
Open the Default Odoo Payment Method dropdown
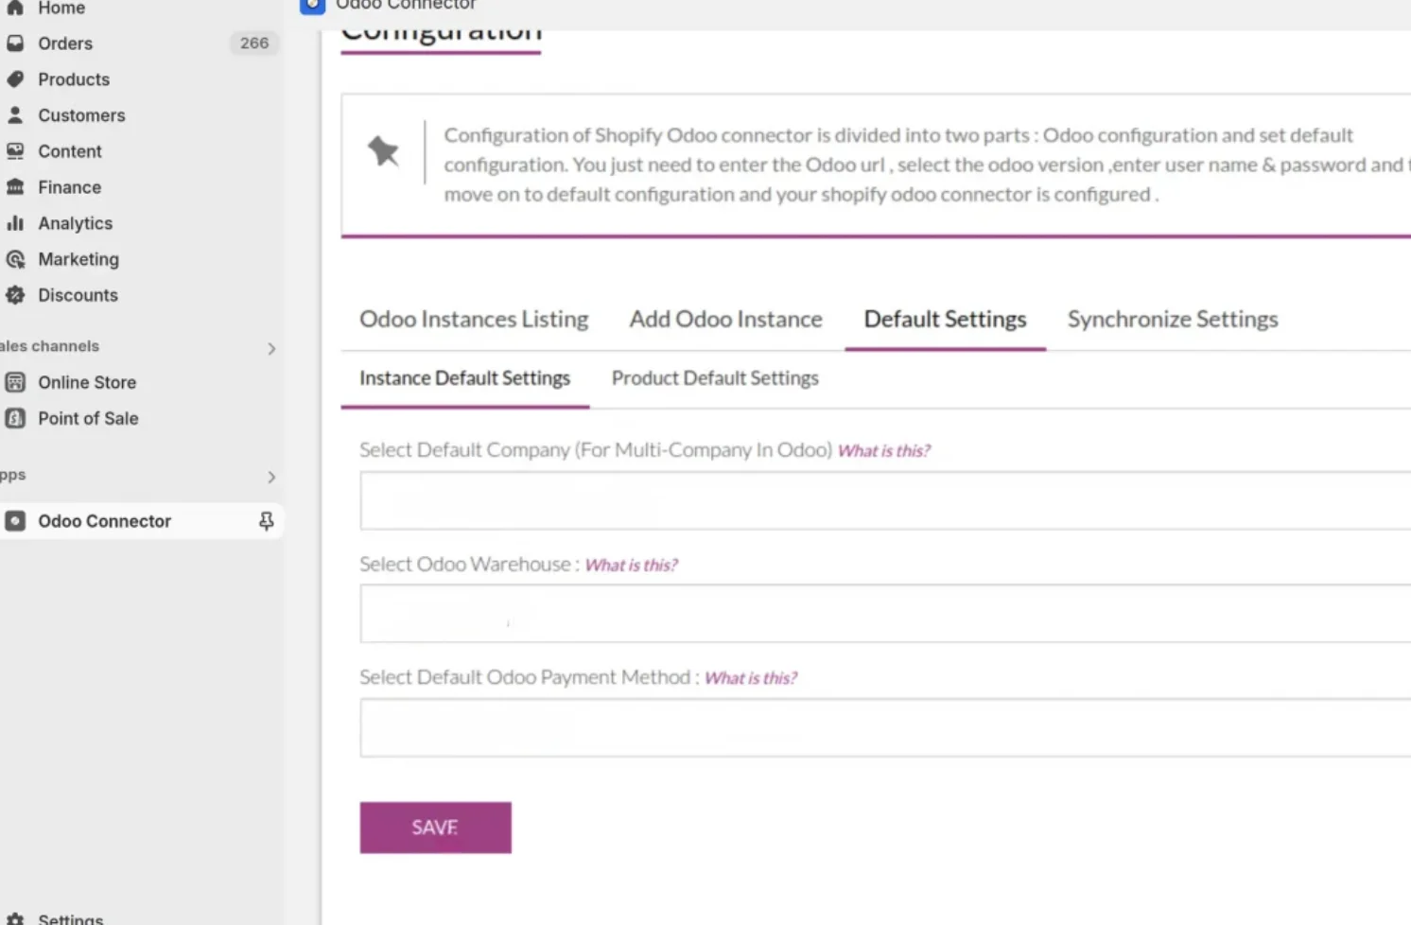[x=885, y=728]
